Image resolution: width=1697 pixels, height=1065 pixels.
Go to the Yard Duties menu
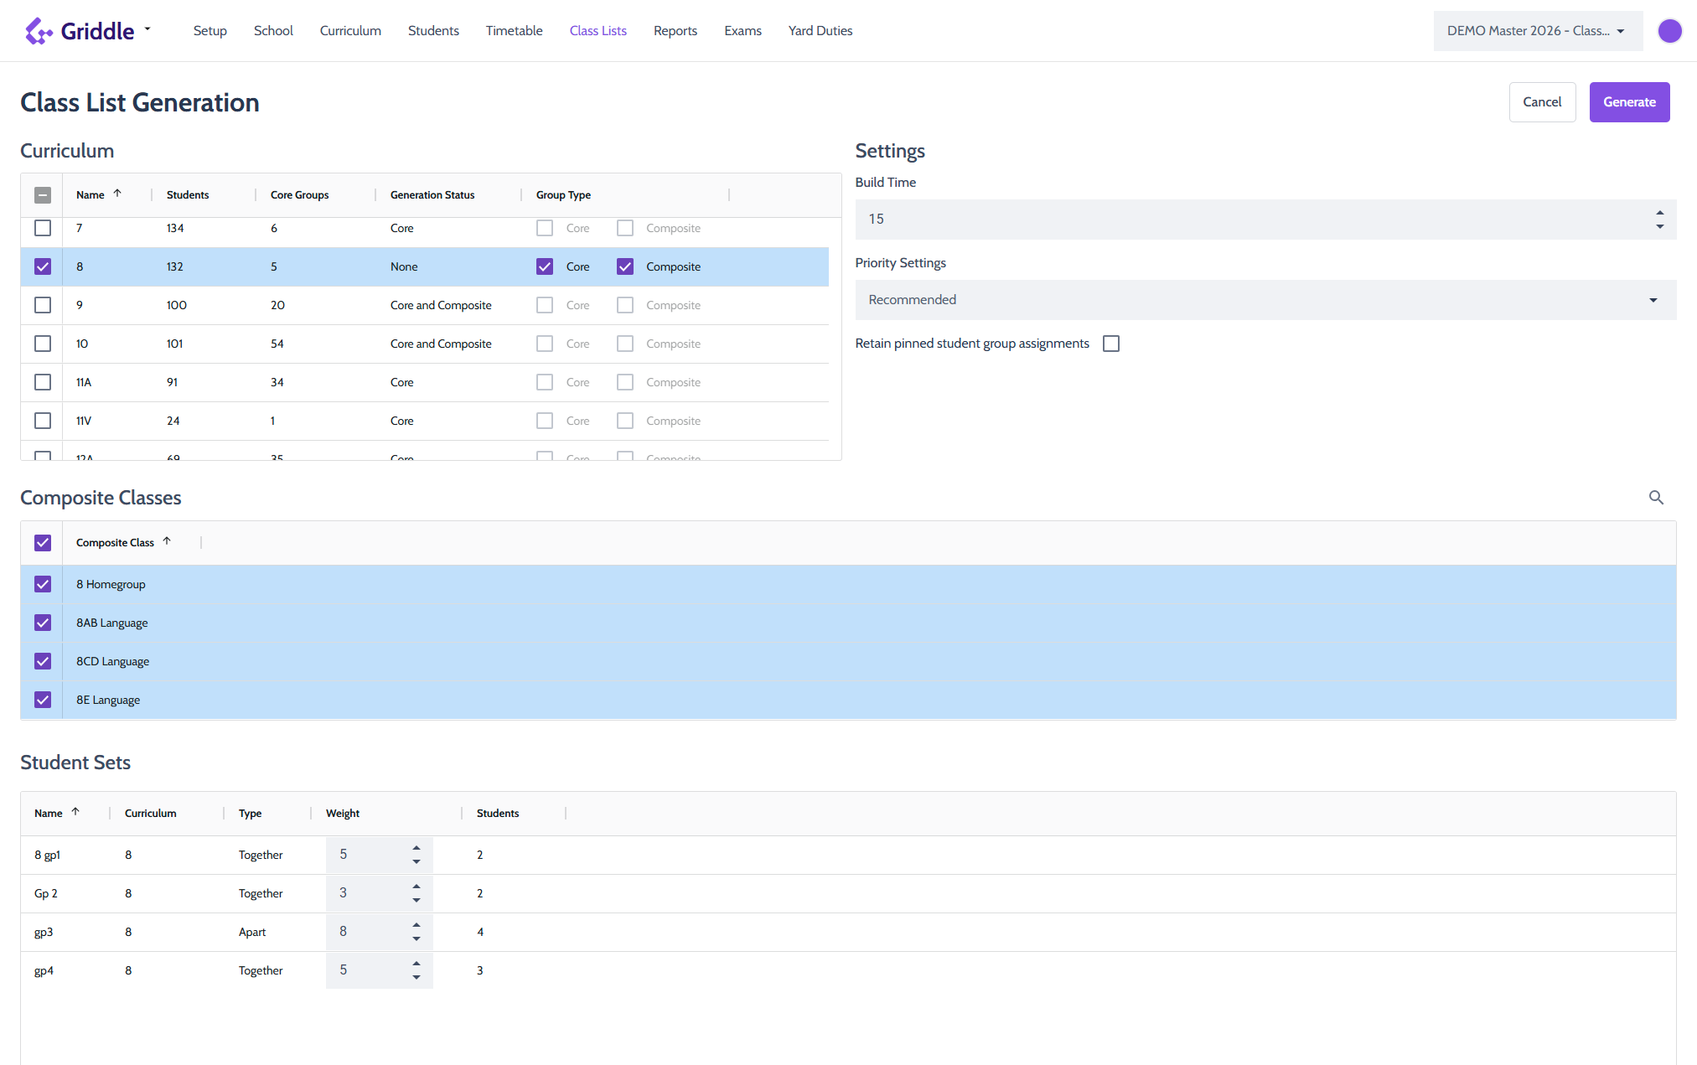pyautogui.click(x=820, y=31)
